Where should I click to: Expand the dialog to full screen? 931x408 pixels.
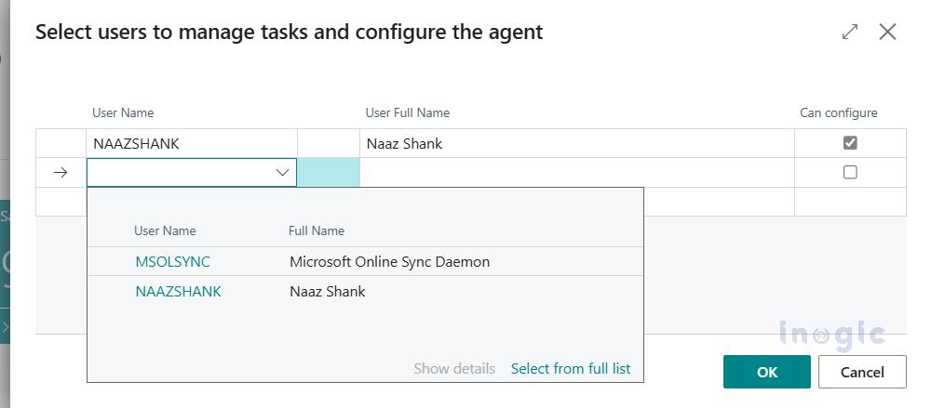pos(849,32)
